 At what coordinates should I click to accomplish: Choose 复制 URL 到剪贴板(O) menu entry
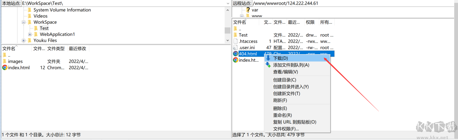click(297, 122)
